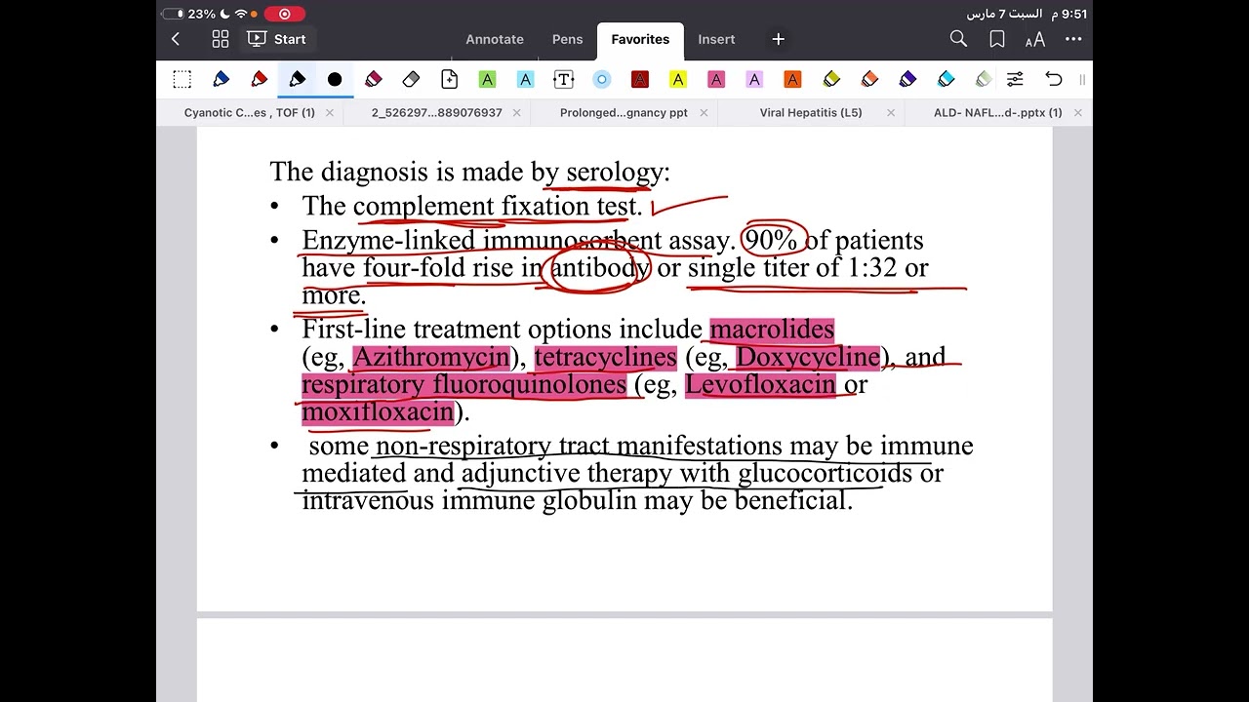Select the orange text highlight A
Viewport: 1249px width, 702px height.
pyautogui.click(x=792, y=79)
